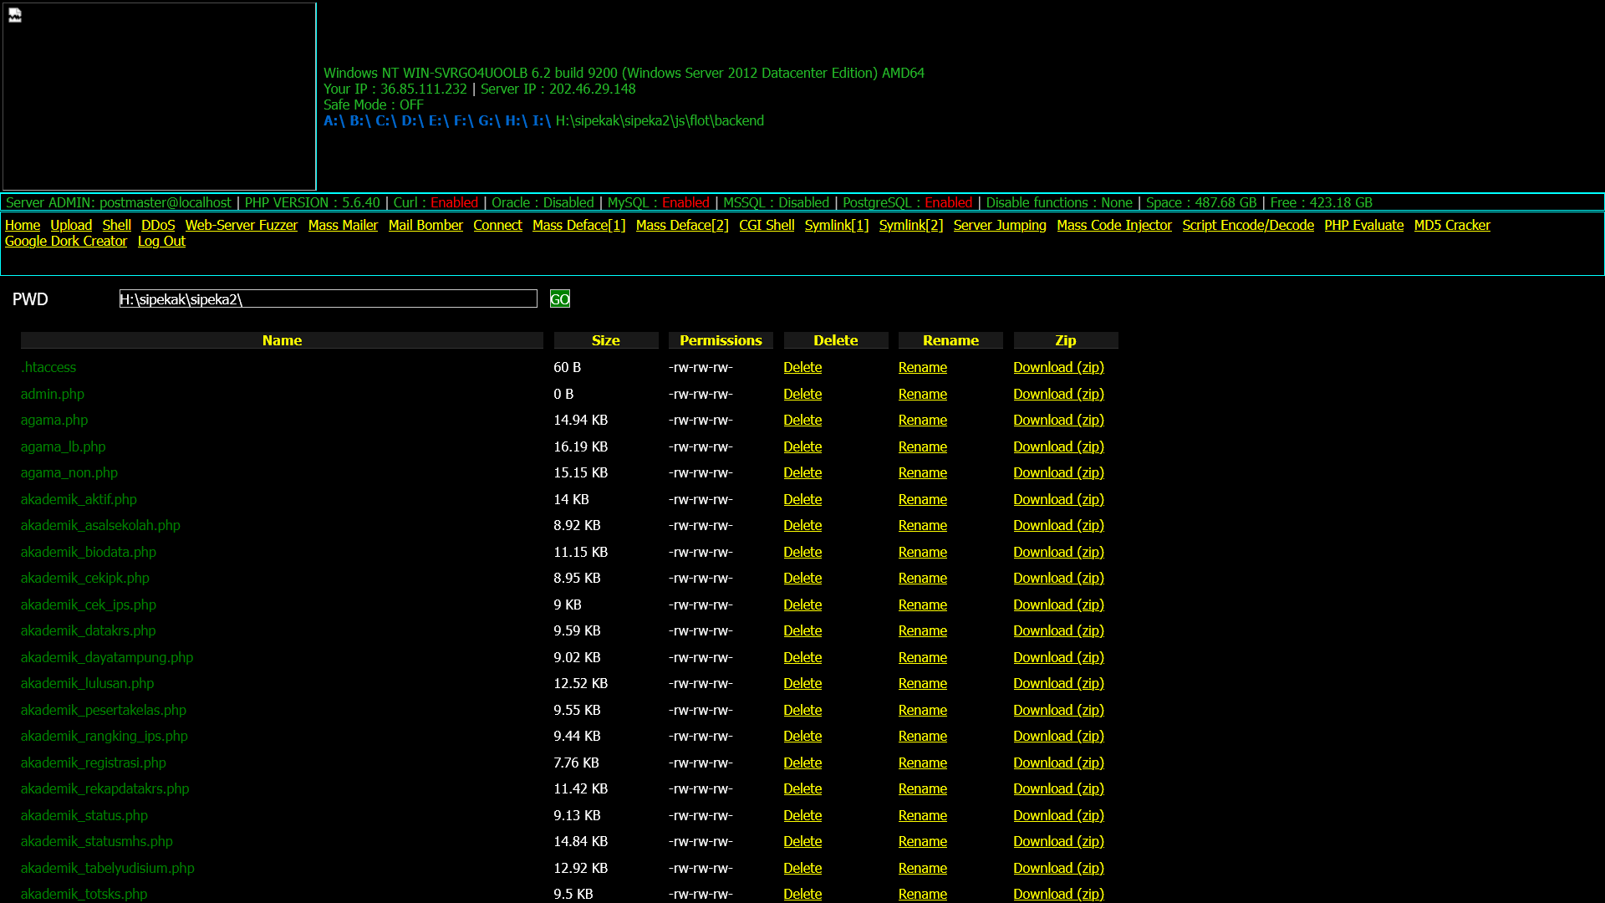This screenshot has height=903, width=1605.
Task: Open the Mail Bomber link
Action: (x=425, y=225)
